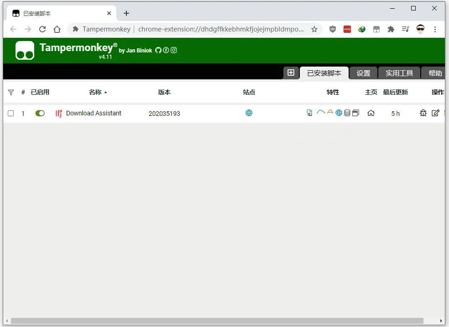
Task: Click the stacked windows feature icon
Action: (355, 113)
